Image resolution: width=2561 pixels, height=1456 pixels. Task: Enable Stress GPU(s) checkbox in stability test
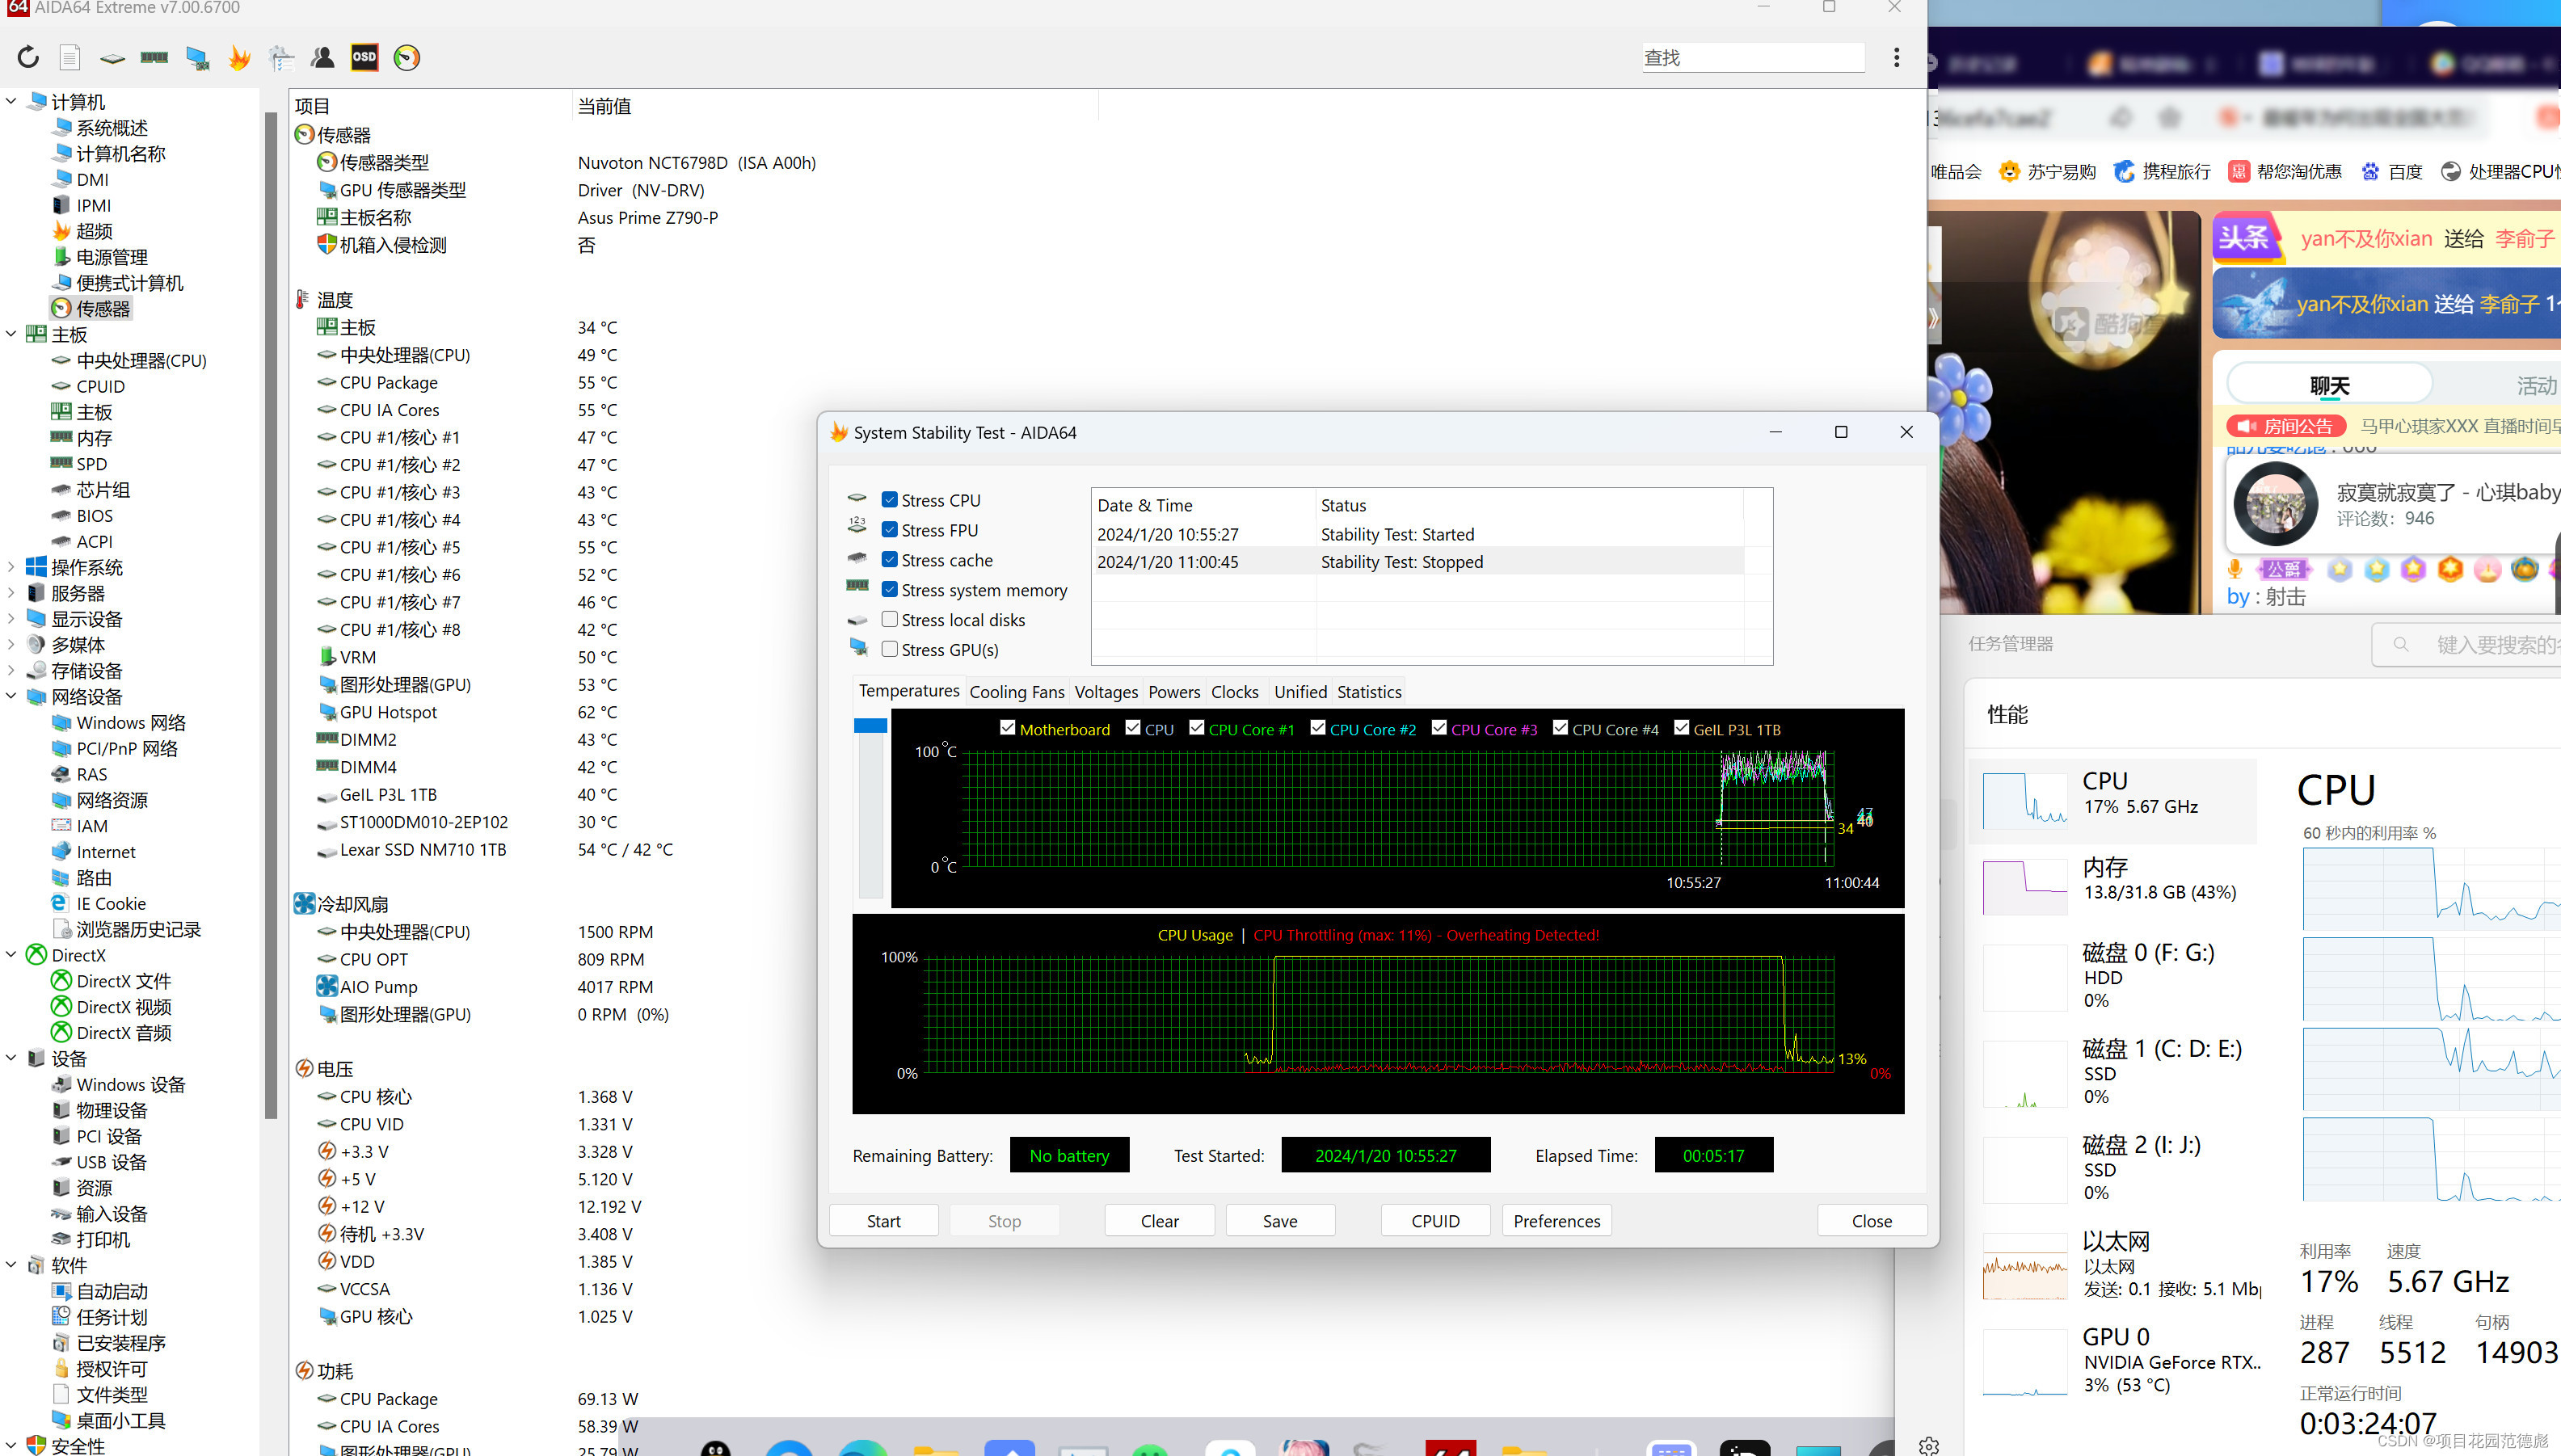[x=890, y=650]
